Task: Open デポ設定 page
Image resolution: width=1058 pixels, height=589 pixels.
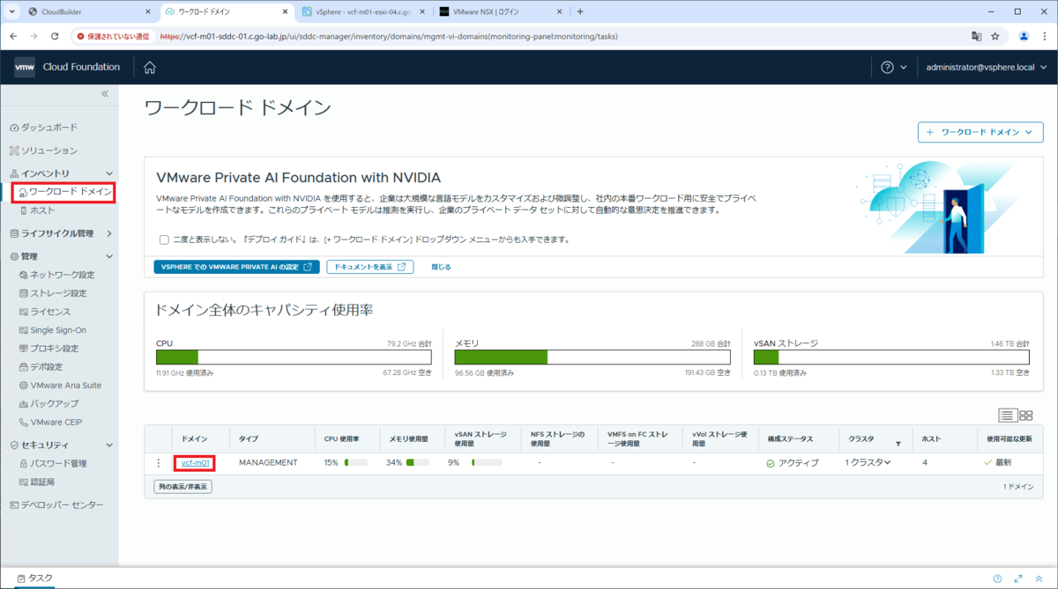Action: (41, 367)
